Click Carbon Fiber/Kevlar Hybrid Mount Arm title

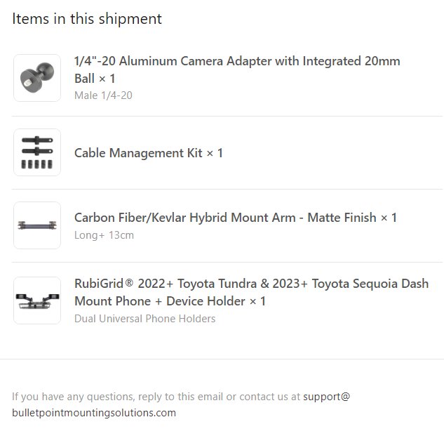point(236,218)
